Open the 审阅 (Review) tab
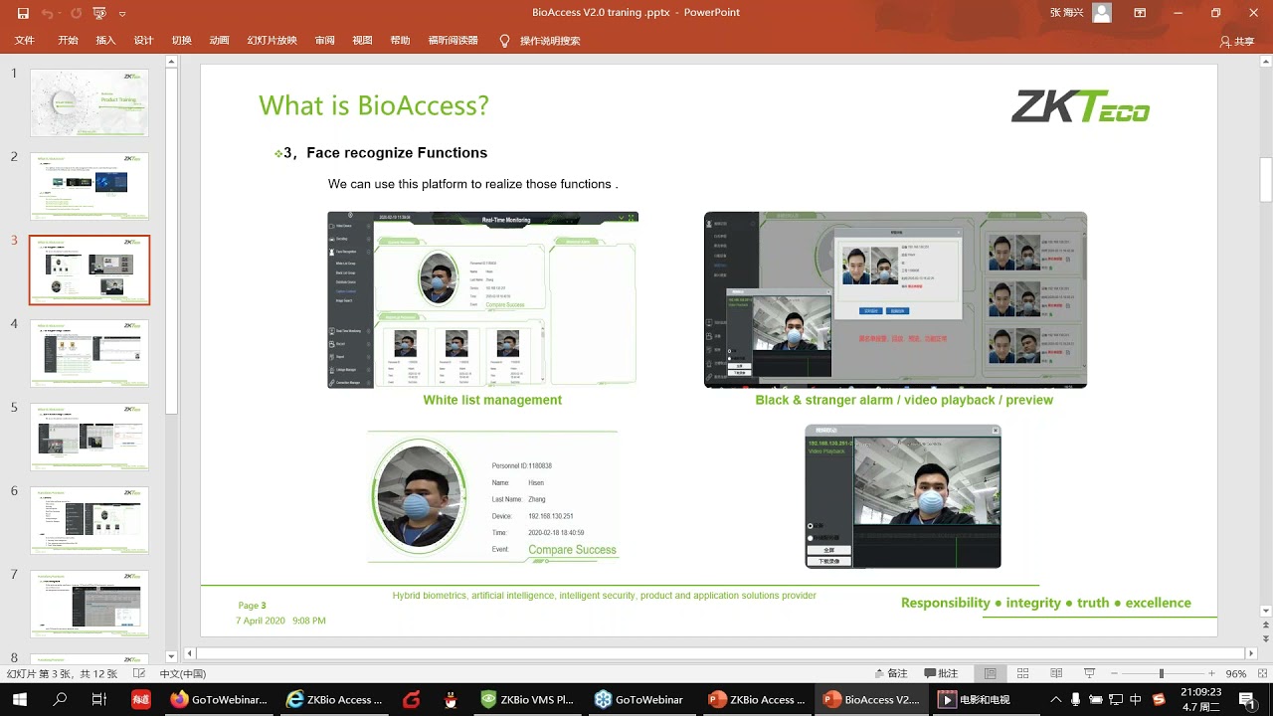 (x=324, y=41)
